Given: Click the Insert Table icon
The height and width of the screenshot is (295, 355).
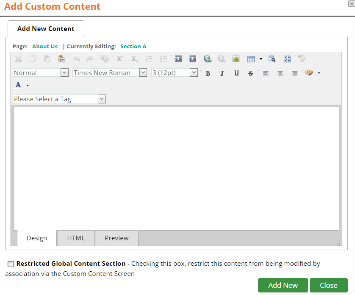Looking at the screenshot, I should (x=251, y=59).
